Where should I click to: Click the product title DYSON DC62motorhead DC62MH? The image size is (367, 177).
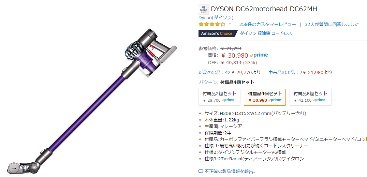point(264,9)
